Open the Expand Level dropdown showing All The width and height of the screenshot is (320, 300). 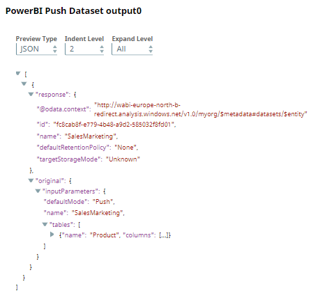tap(132, 49)
